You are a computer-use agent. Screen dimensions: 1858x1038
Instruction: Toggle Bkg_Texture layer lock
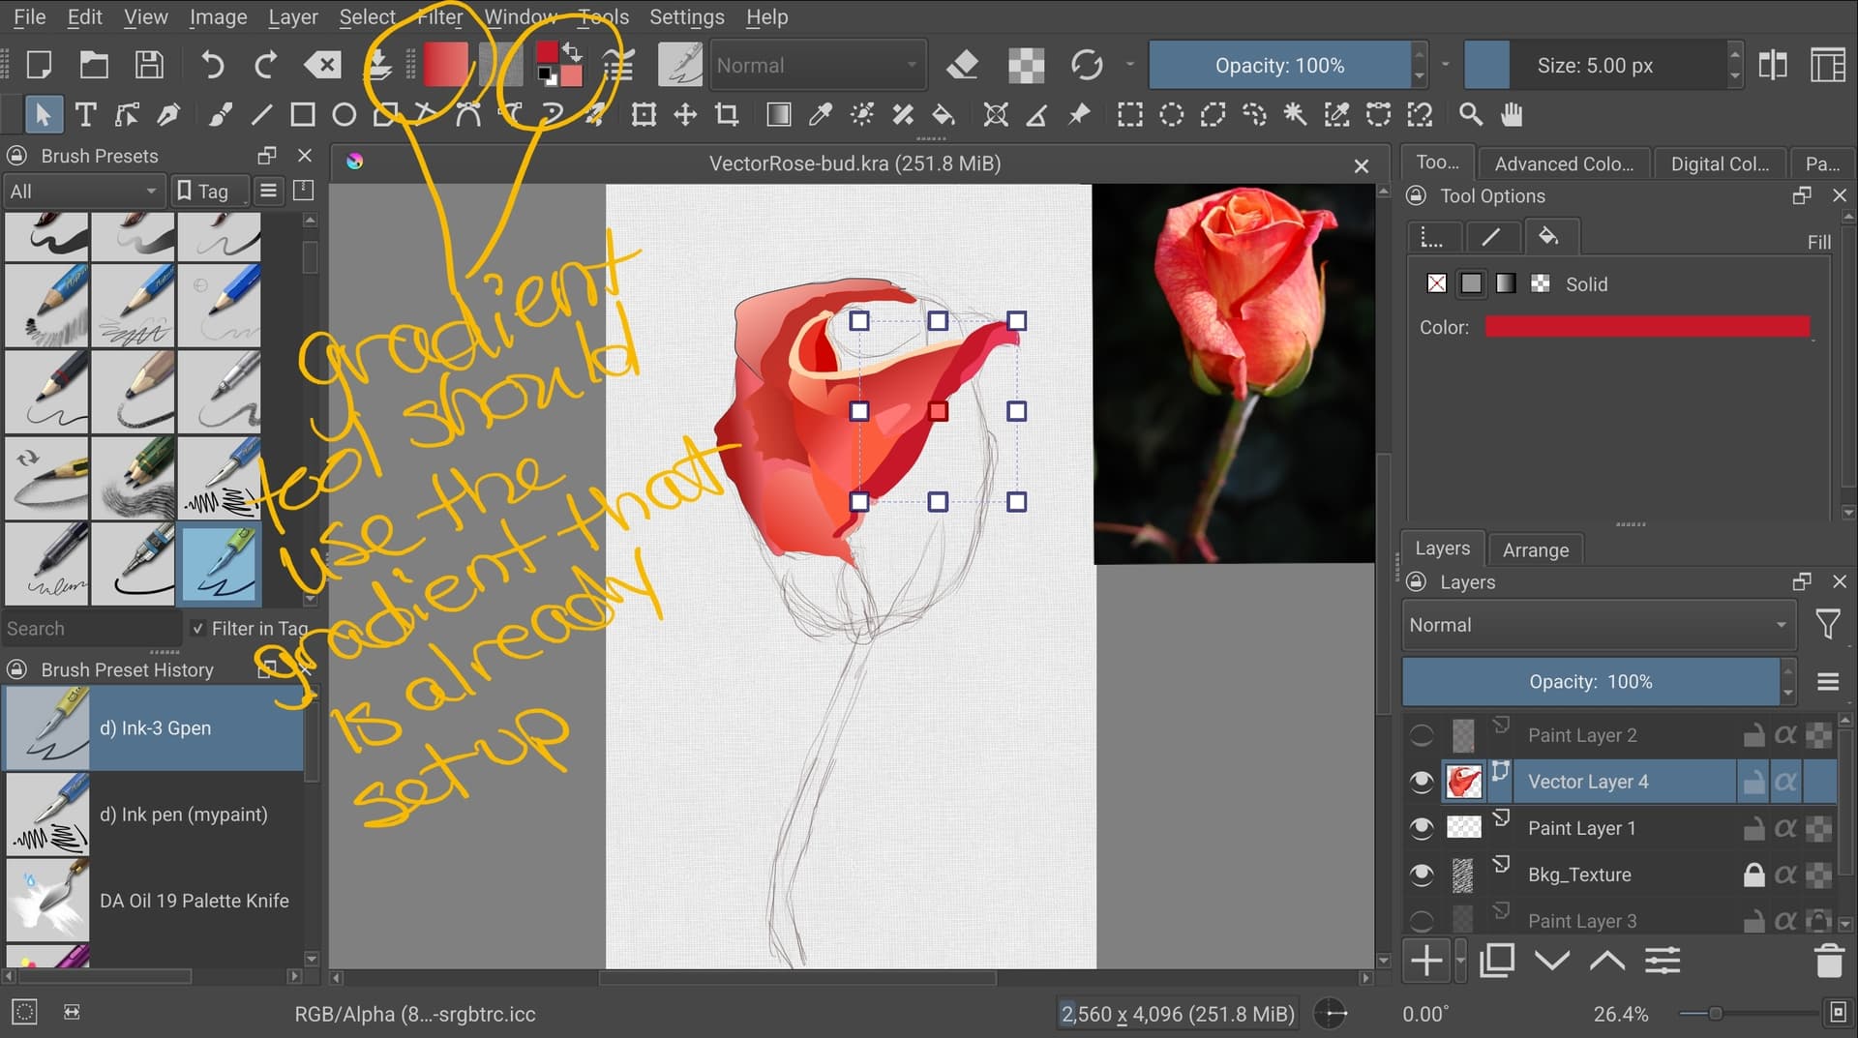point(1753,875)
